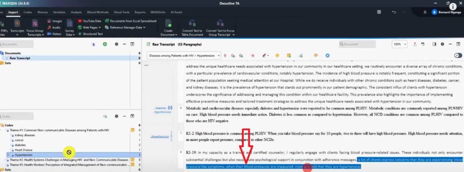Open the Variables ribbon tab
Screen dimensions: 464x172
click(59, 12)
